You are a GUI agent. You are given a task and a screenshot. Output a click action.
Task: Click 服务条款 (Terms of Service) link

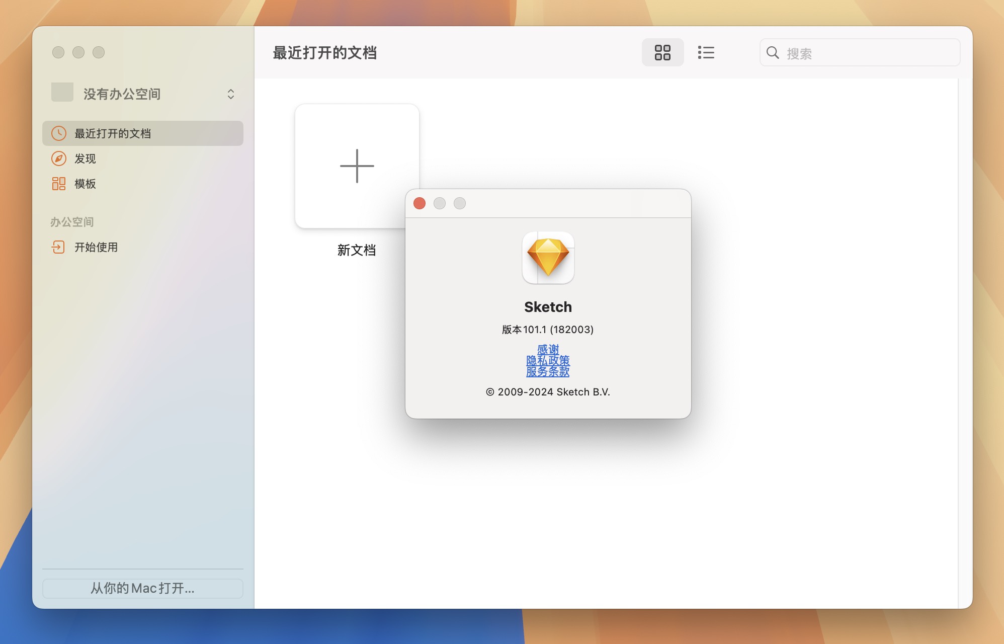pyautogui.click(x=547, y=372)
